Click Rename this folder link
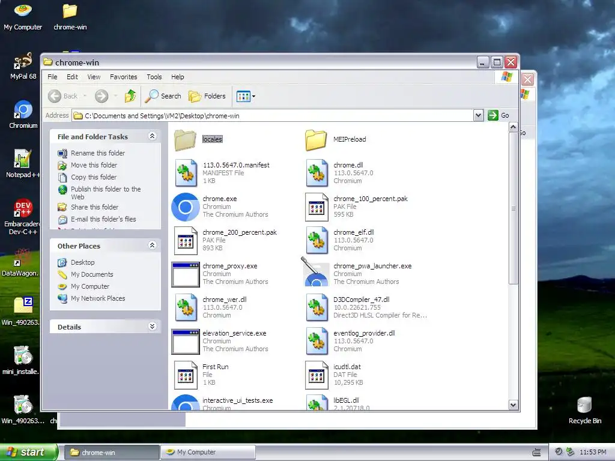The image size is (615, 461). pyautogui.click(x=98, y=153)
